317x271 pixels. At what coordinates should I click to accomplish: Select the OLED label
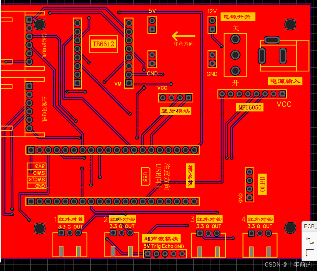tap(262, 184)
